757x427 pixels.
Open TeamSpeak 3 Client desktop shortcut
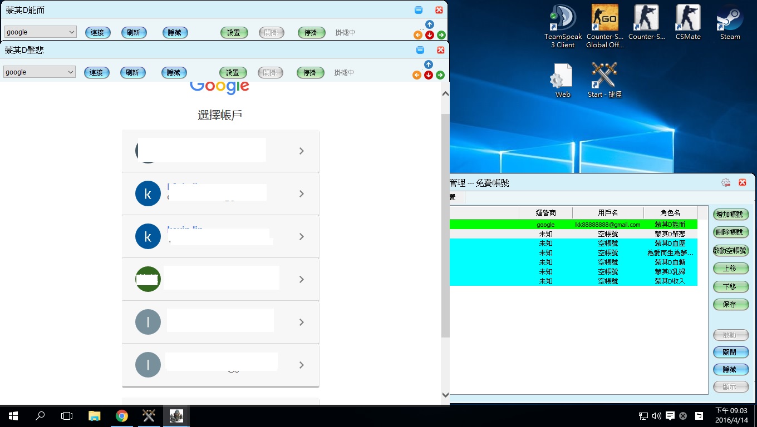point(563,26)
